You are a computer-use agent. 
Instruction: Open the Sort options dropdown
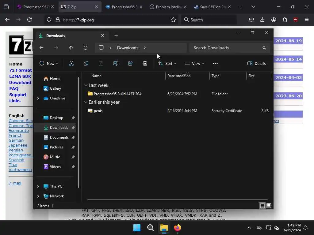pyautogui.click(x=167, y=64)
